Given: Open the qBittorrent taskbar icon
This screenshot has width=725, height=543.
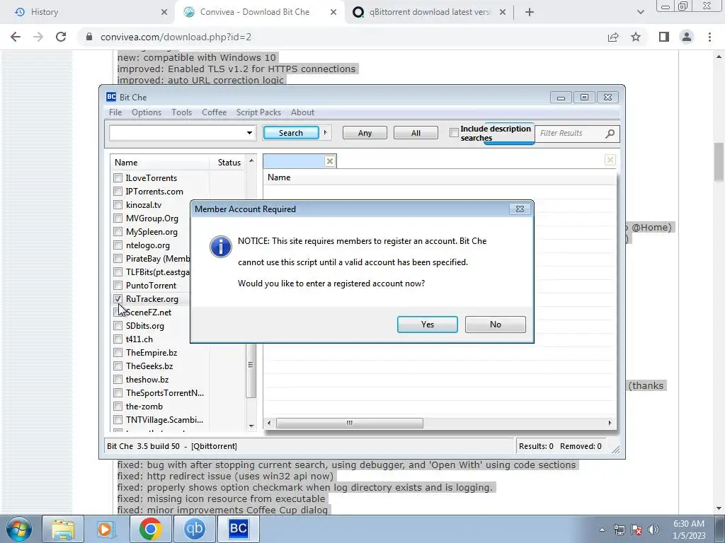Looking at the screenshot, I should point(194,529).
